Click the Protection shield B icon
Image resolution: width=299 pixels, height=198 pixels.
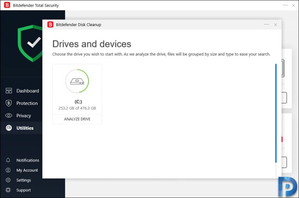pos(9,103)
